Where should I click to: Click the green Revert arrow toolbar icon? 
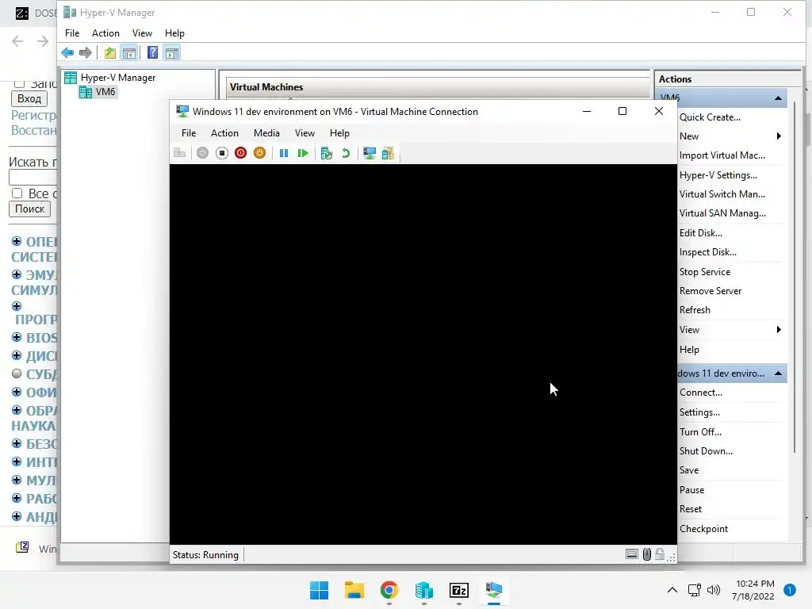click(x=346, y=153)
